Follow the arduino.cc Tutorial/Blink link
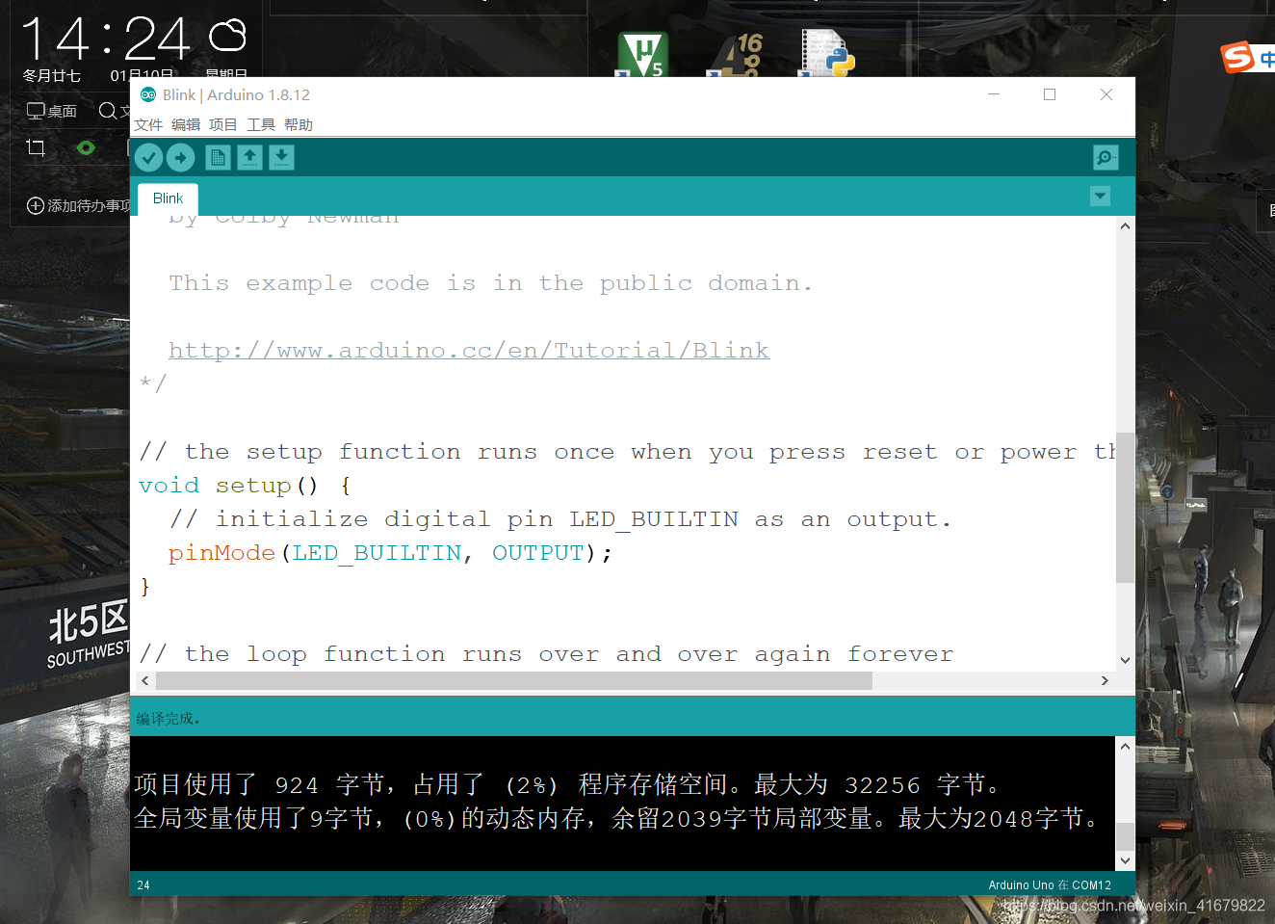Image resolution: width=1275 pixels, height=924 pixels. point(469,351)
